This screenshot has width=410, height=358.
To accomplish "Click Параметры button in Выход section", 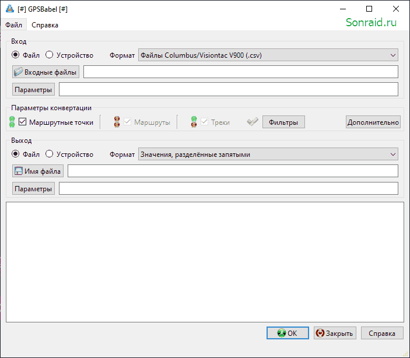I will 33,189.
